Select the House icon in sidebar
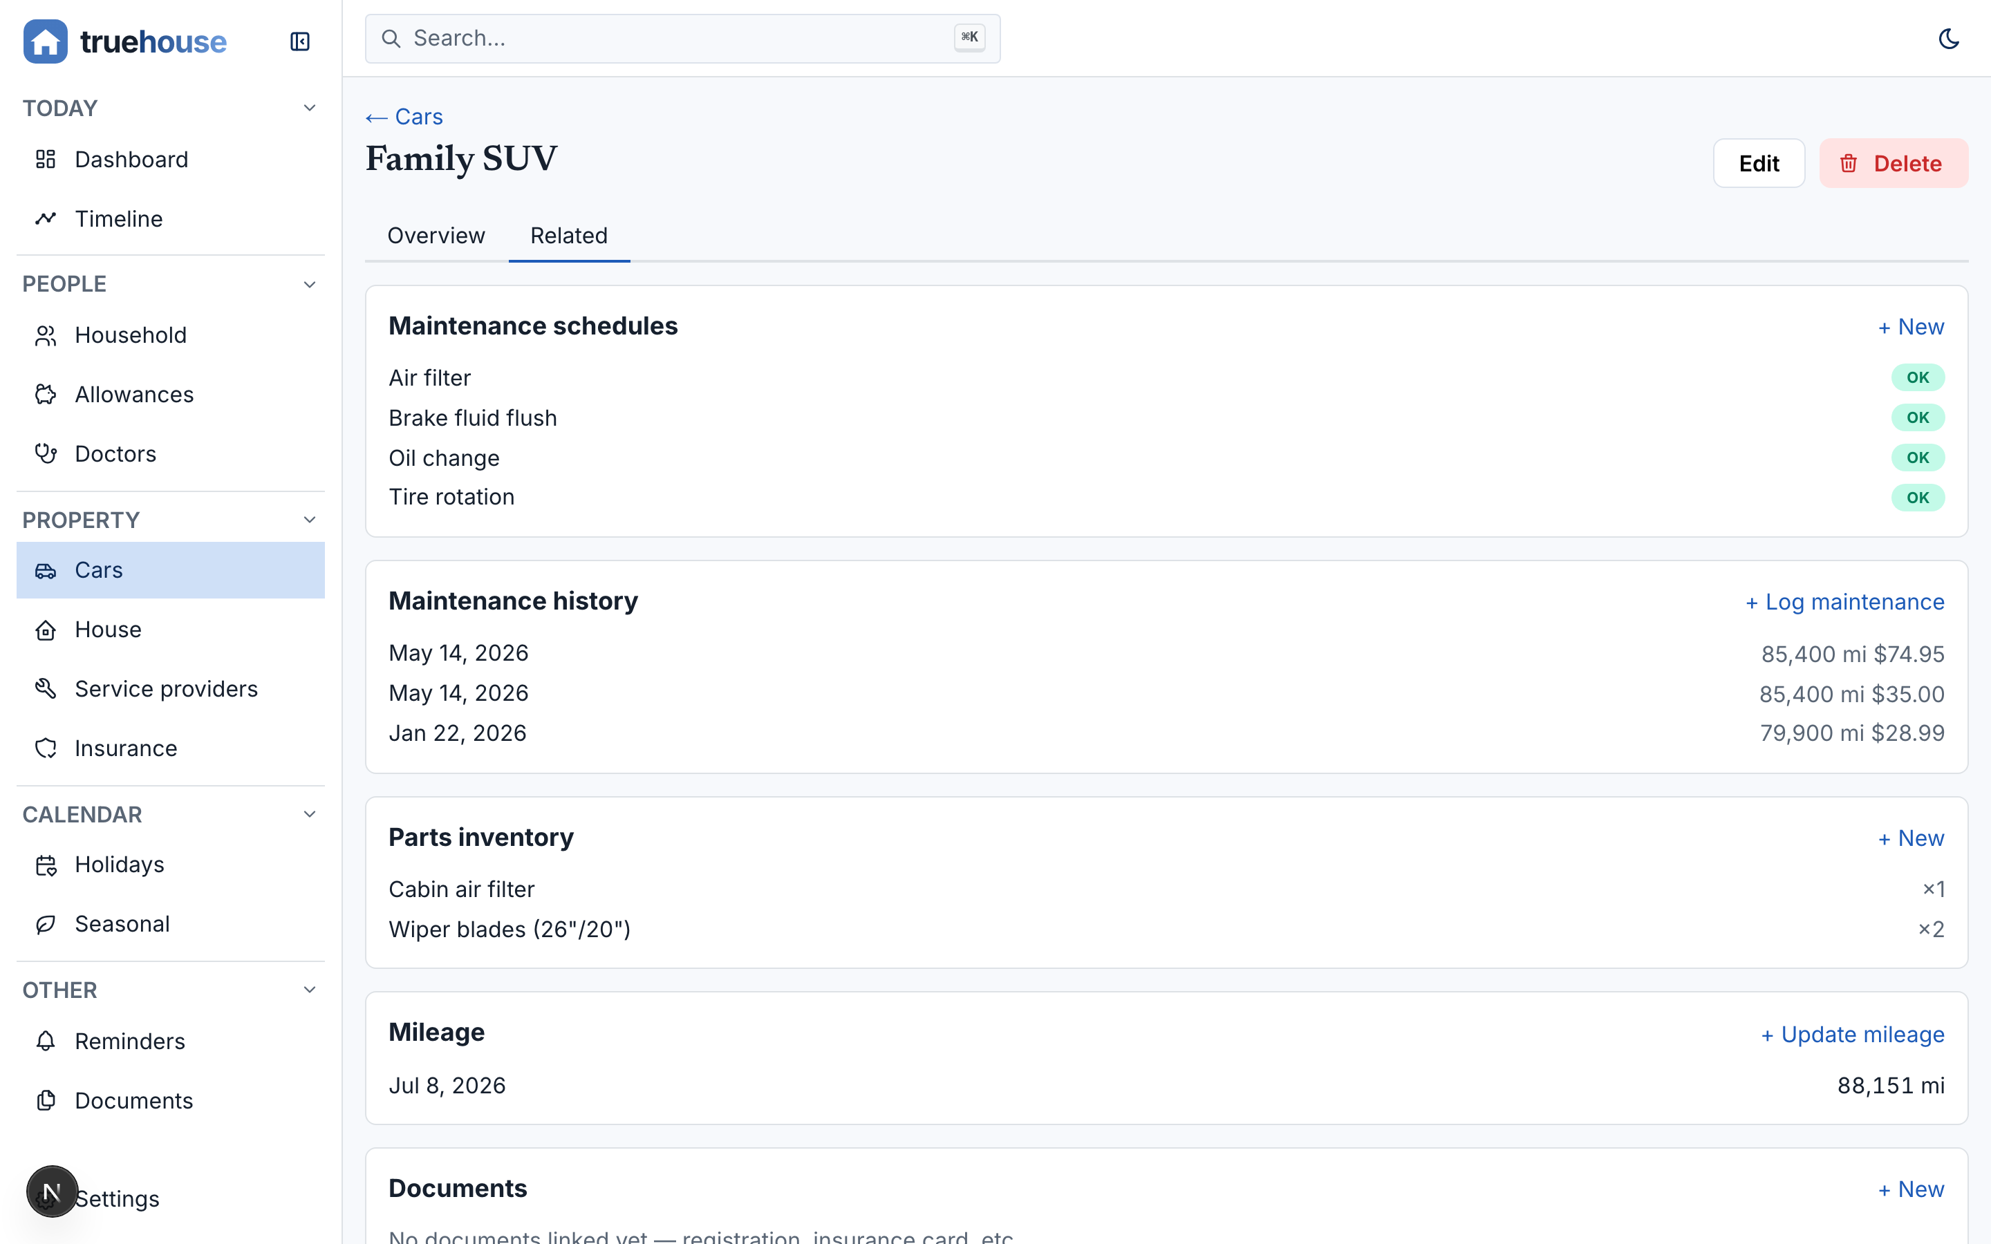Image resolution: width=1991 pixels, height=1244 pixels. tap(46, 630)
